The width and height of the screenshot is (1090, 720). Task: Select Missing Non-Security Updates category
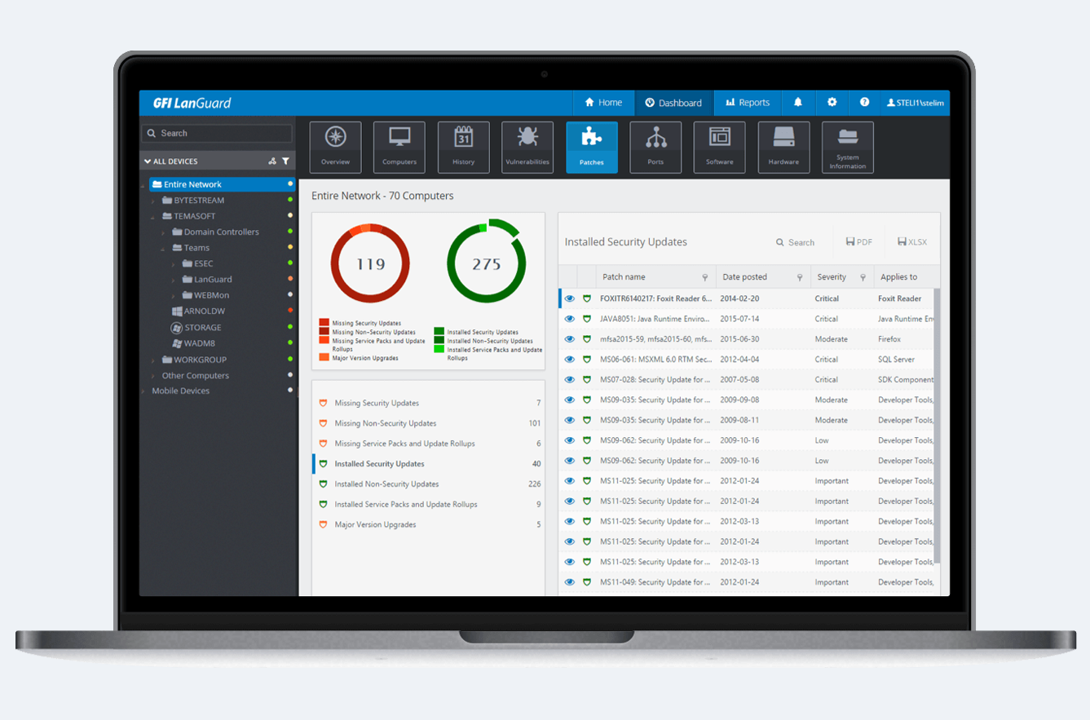pyautogui.click(x=429, y=423)
